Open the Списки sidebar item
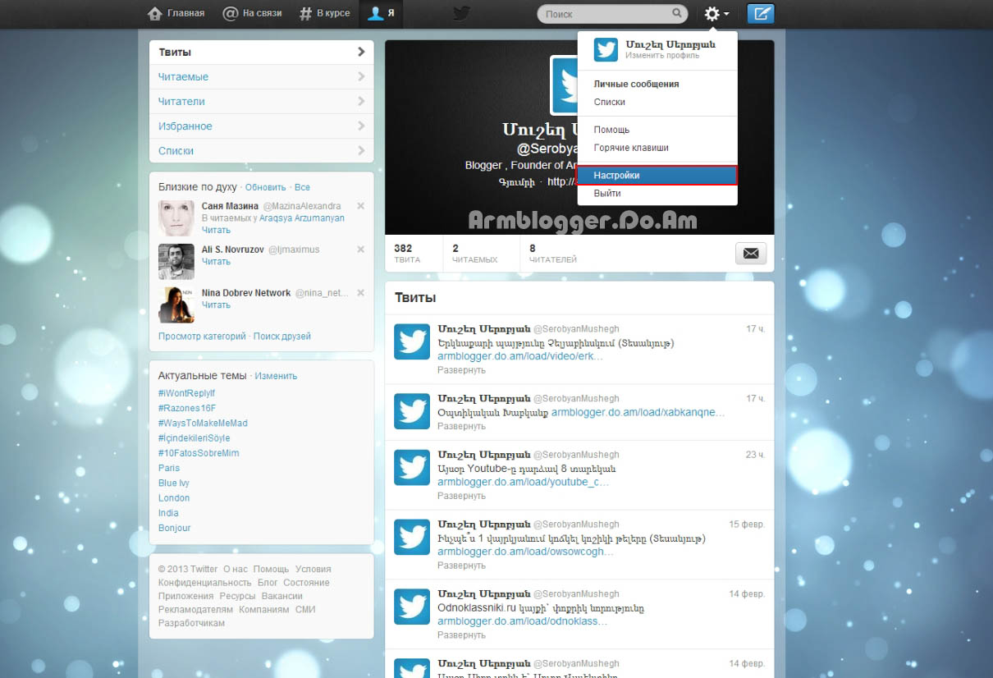 (262, 150)
